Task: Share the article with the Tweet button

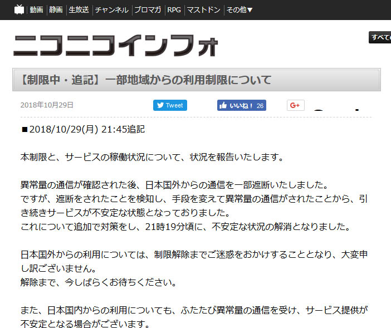Action: [170, 105]
